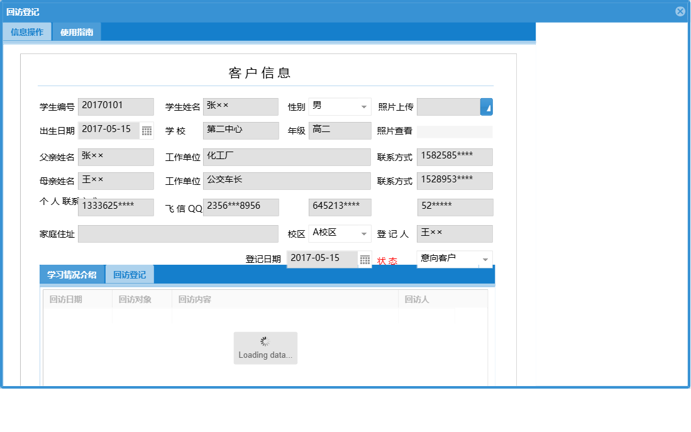Click the photo upload icon beside 照片上传
The width and height of the screenshot is (691, 432).
coord(487,106)
